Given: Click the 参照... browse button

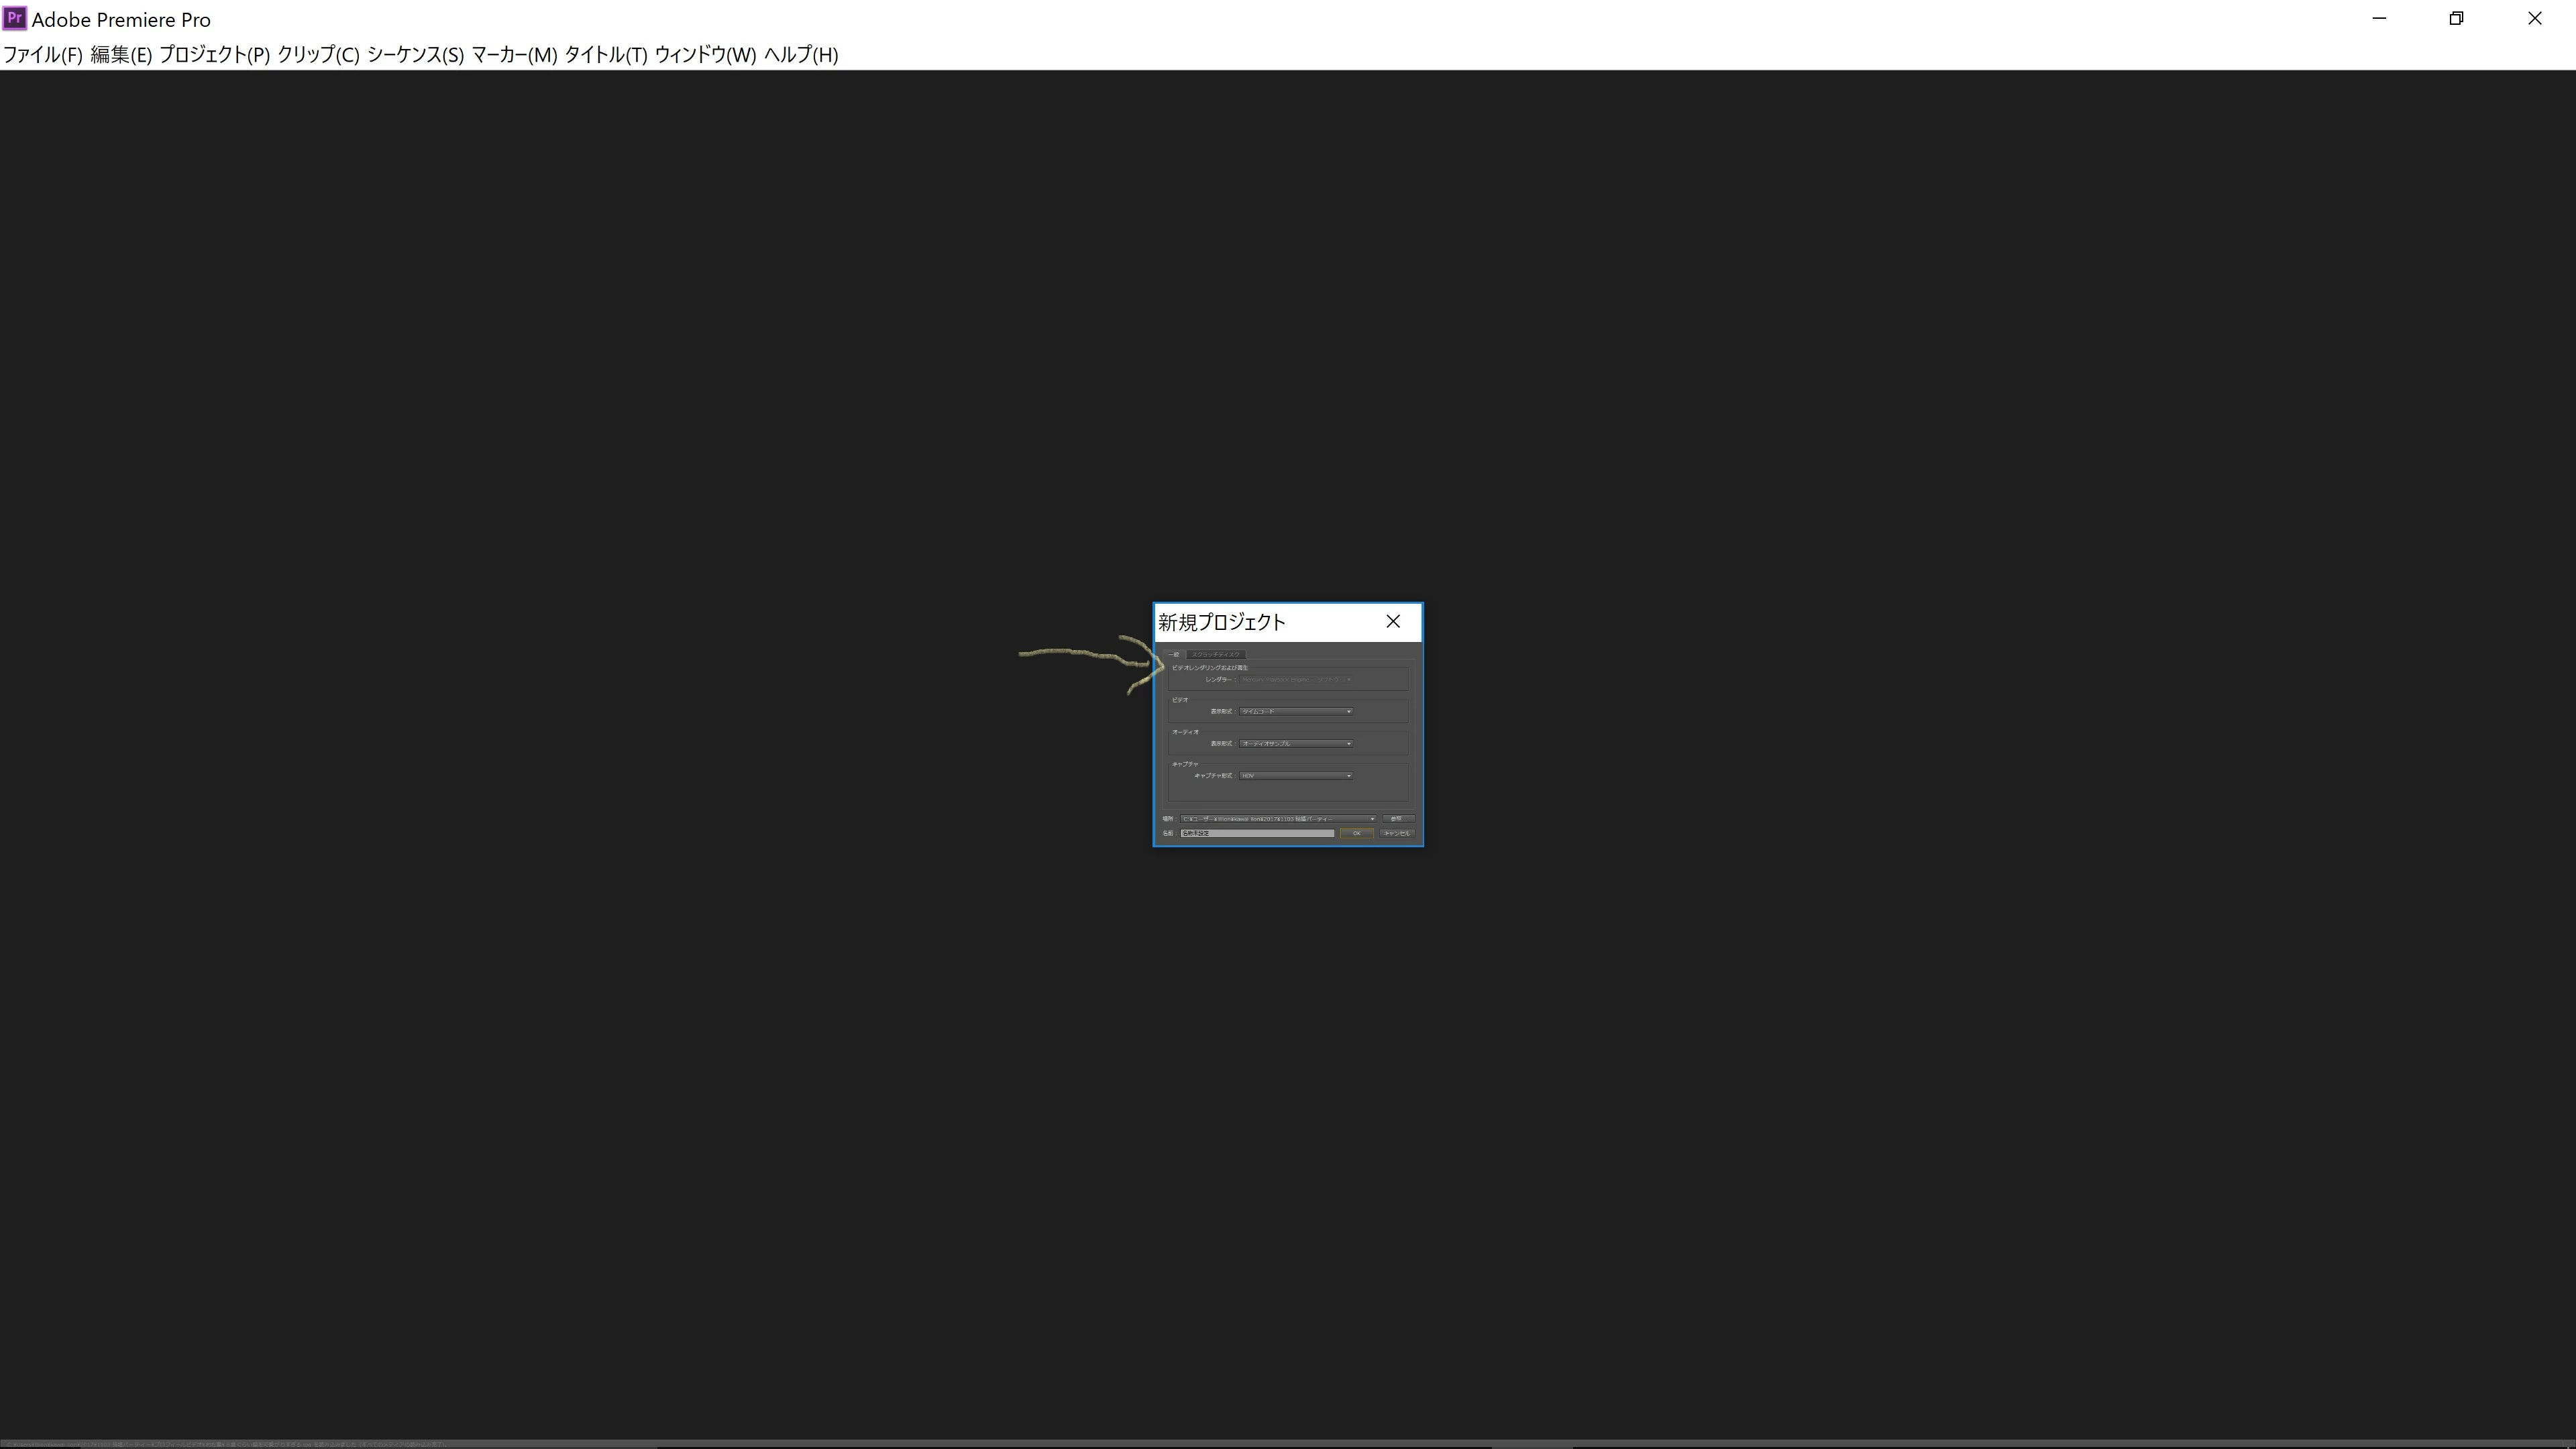Looking at the screenshot, I should [x=1397, y=819].
